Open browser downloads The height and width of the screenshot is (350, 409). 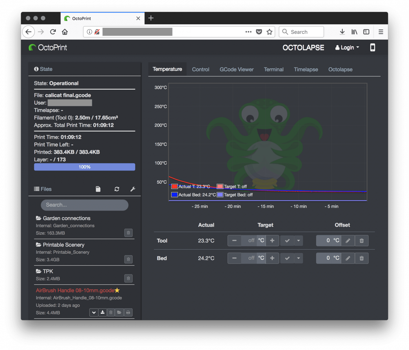click(x=342, y=32)
